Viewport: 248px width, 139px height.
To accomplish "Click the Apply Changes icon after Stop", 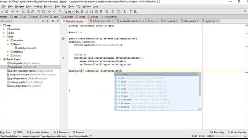I will pos(107,12).
